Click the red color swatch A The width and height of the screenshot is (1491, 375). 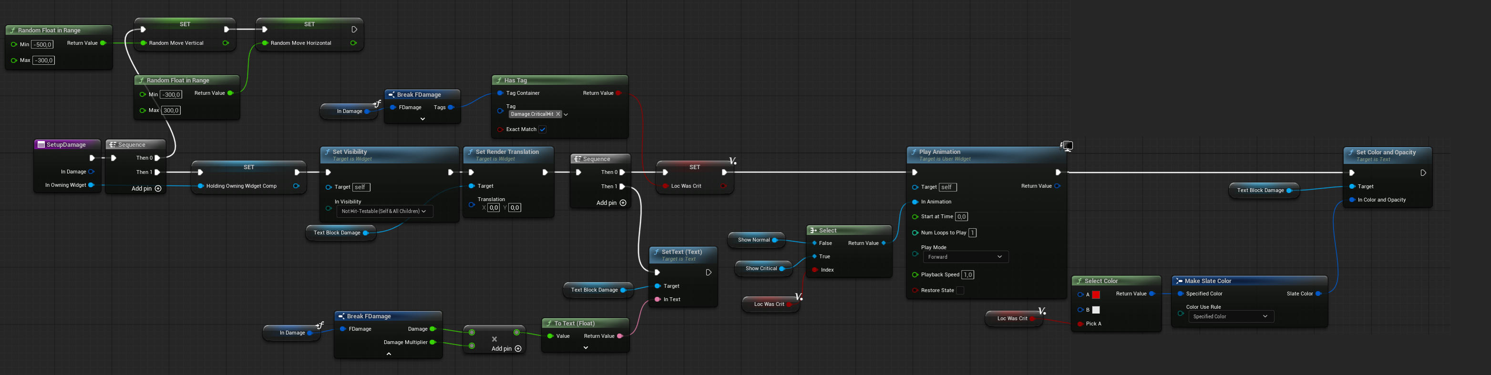(1096, 294)
